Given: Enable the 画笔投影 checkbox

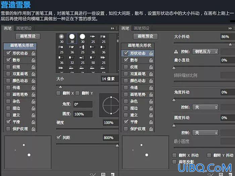Looking at the screenshot, I should click(175, 162).
